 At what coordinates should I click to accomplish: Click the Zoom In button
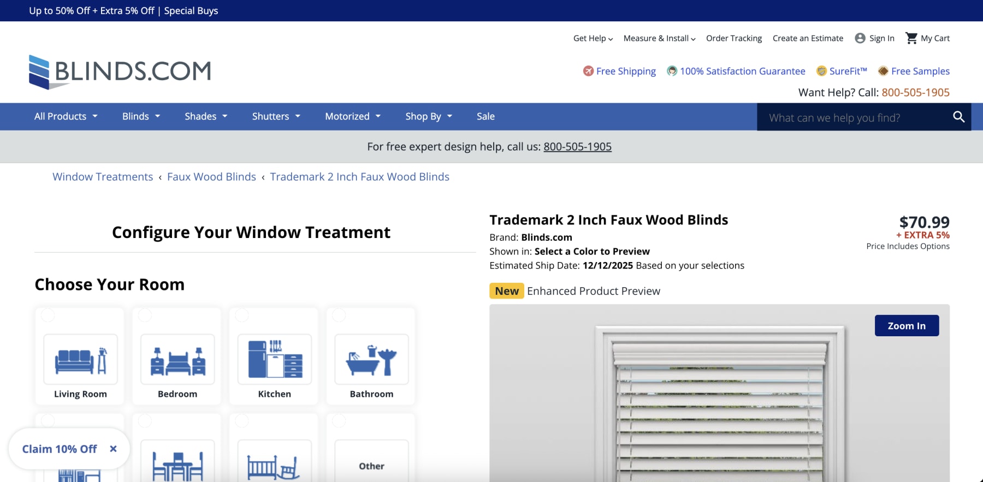(x=907, y=325)
